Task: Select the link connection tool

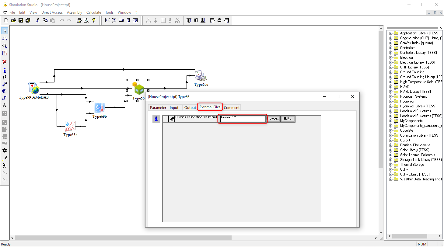Action: (x=5, y=98)
